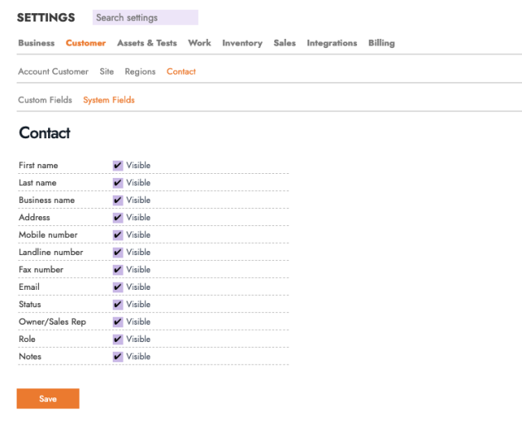Switch to Assets & Tests tab
Image resolution: width=522 pixels, height=424 pixels.
click(x=147, y=43)
